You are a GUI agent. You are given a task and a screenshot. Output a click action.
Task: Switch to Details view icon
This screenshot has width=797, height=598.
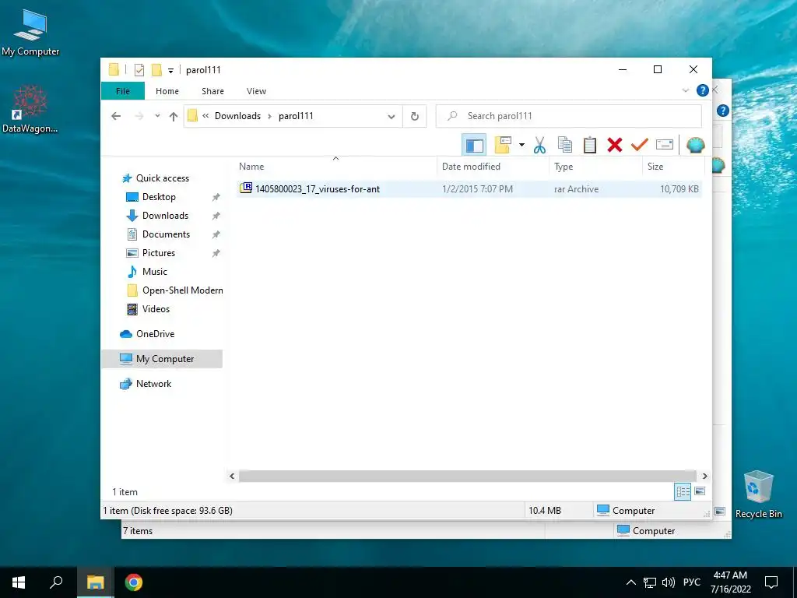click(x=683, y=491)
